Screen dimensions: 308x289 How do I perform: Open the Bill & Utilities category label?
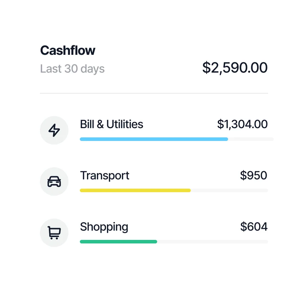[x=112, y=124]
